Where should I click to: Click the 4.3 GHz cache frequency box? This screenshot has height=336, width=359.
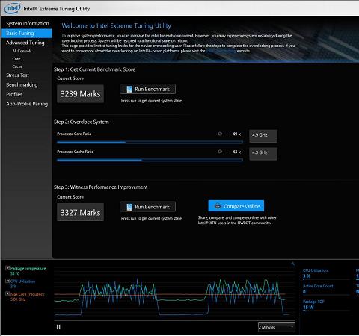263,154
